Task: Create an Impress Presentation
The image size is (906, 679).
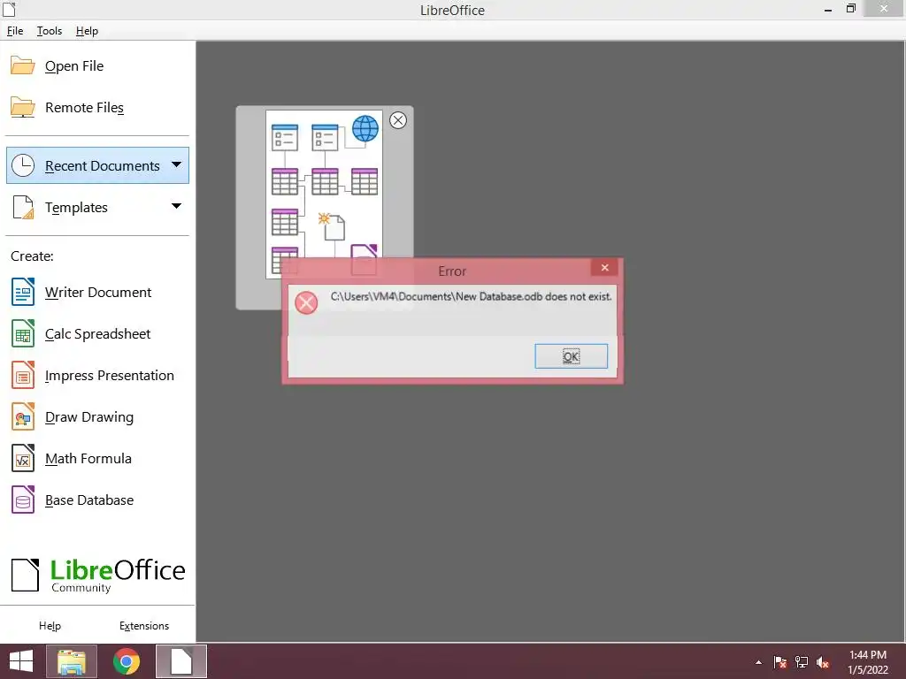Action: pos(109,375)
